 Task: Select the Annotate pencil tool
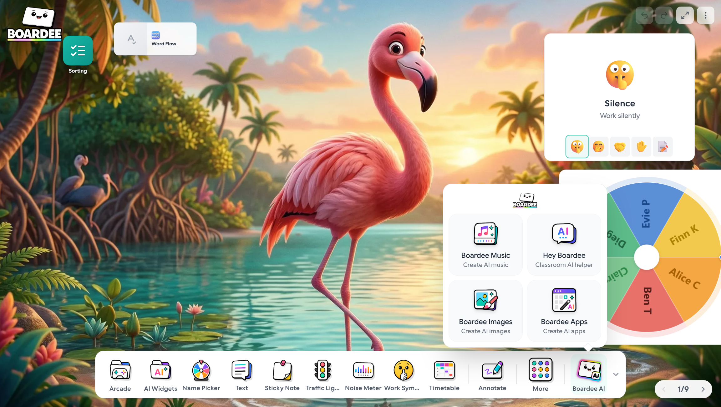point(492,375)
